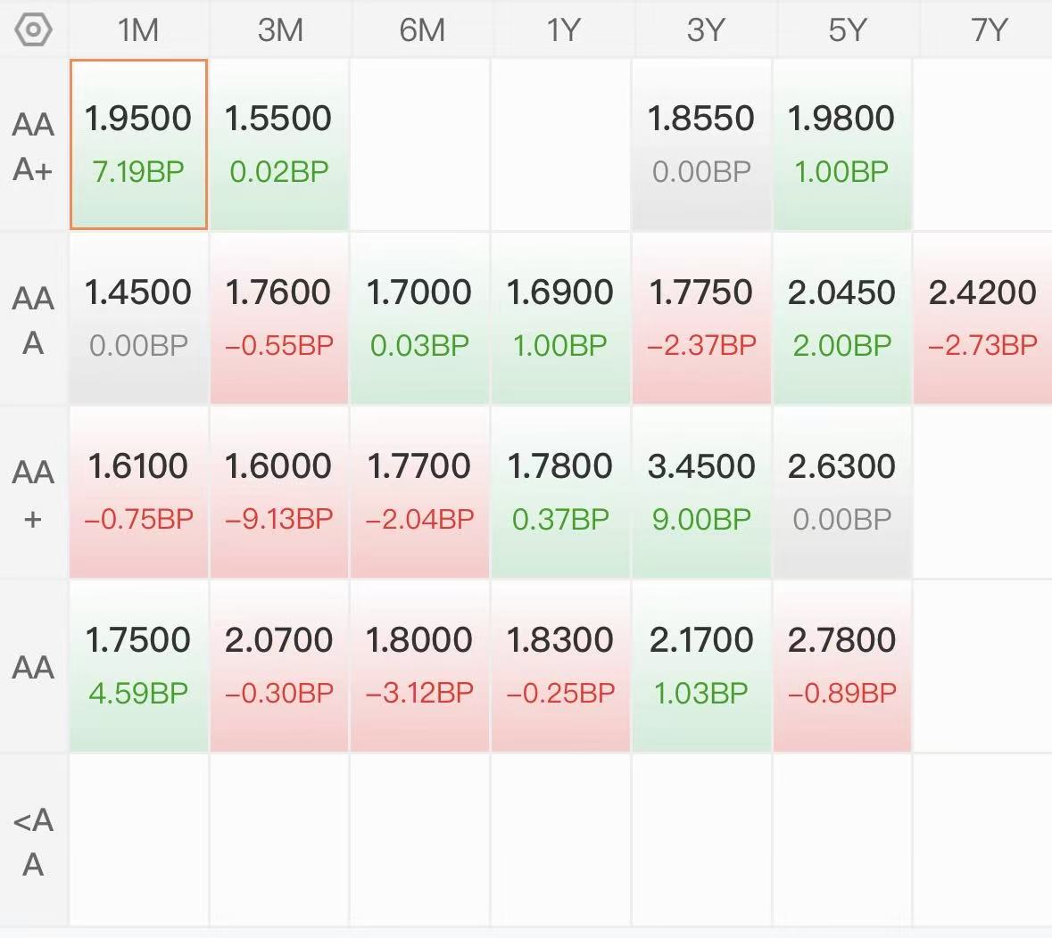This screenshot has width=1052, height=938.
Task: Open the AA 6M cell with -3.12BP
Action: click(x=420, y=666)
